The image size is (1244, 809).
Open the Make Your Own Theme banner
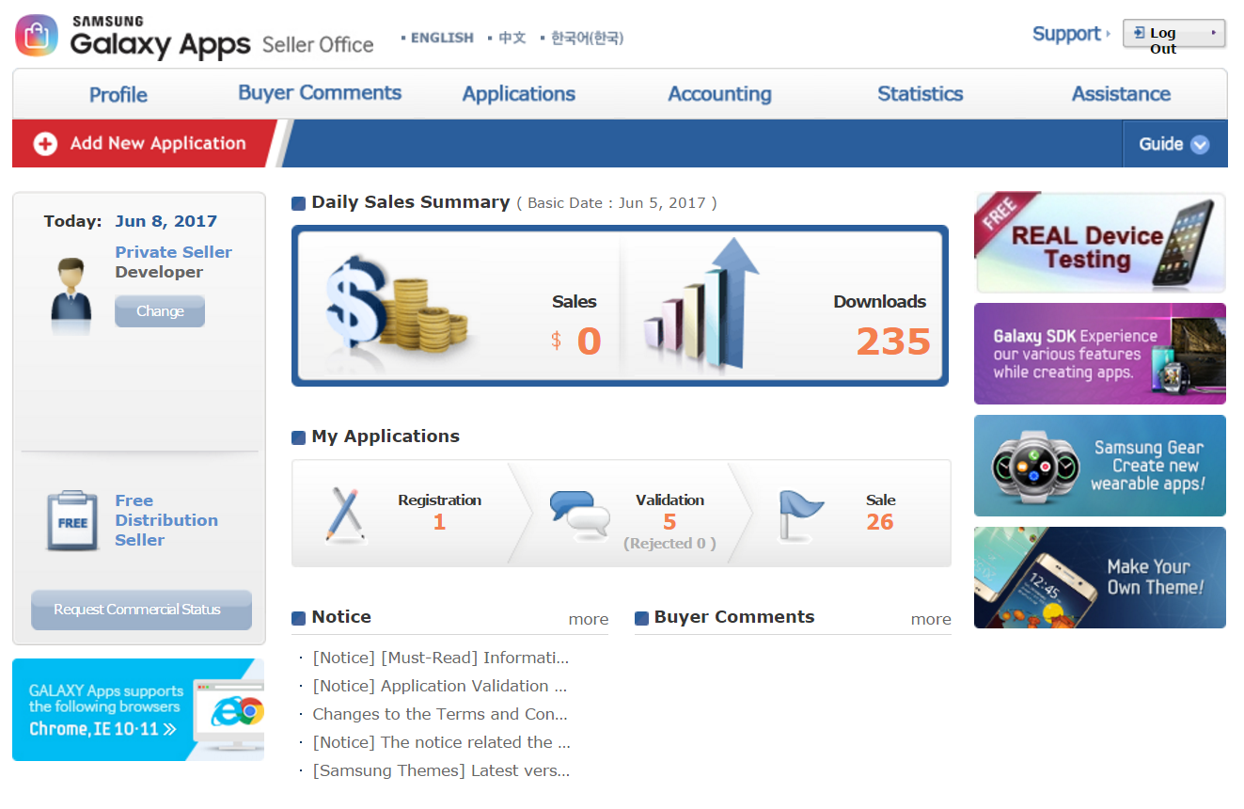(1100, 578)
